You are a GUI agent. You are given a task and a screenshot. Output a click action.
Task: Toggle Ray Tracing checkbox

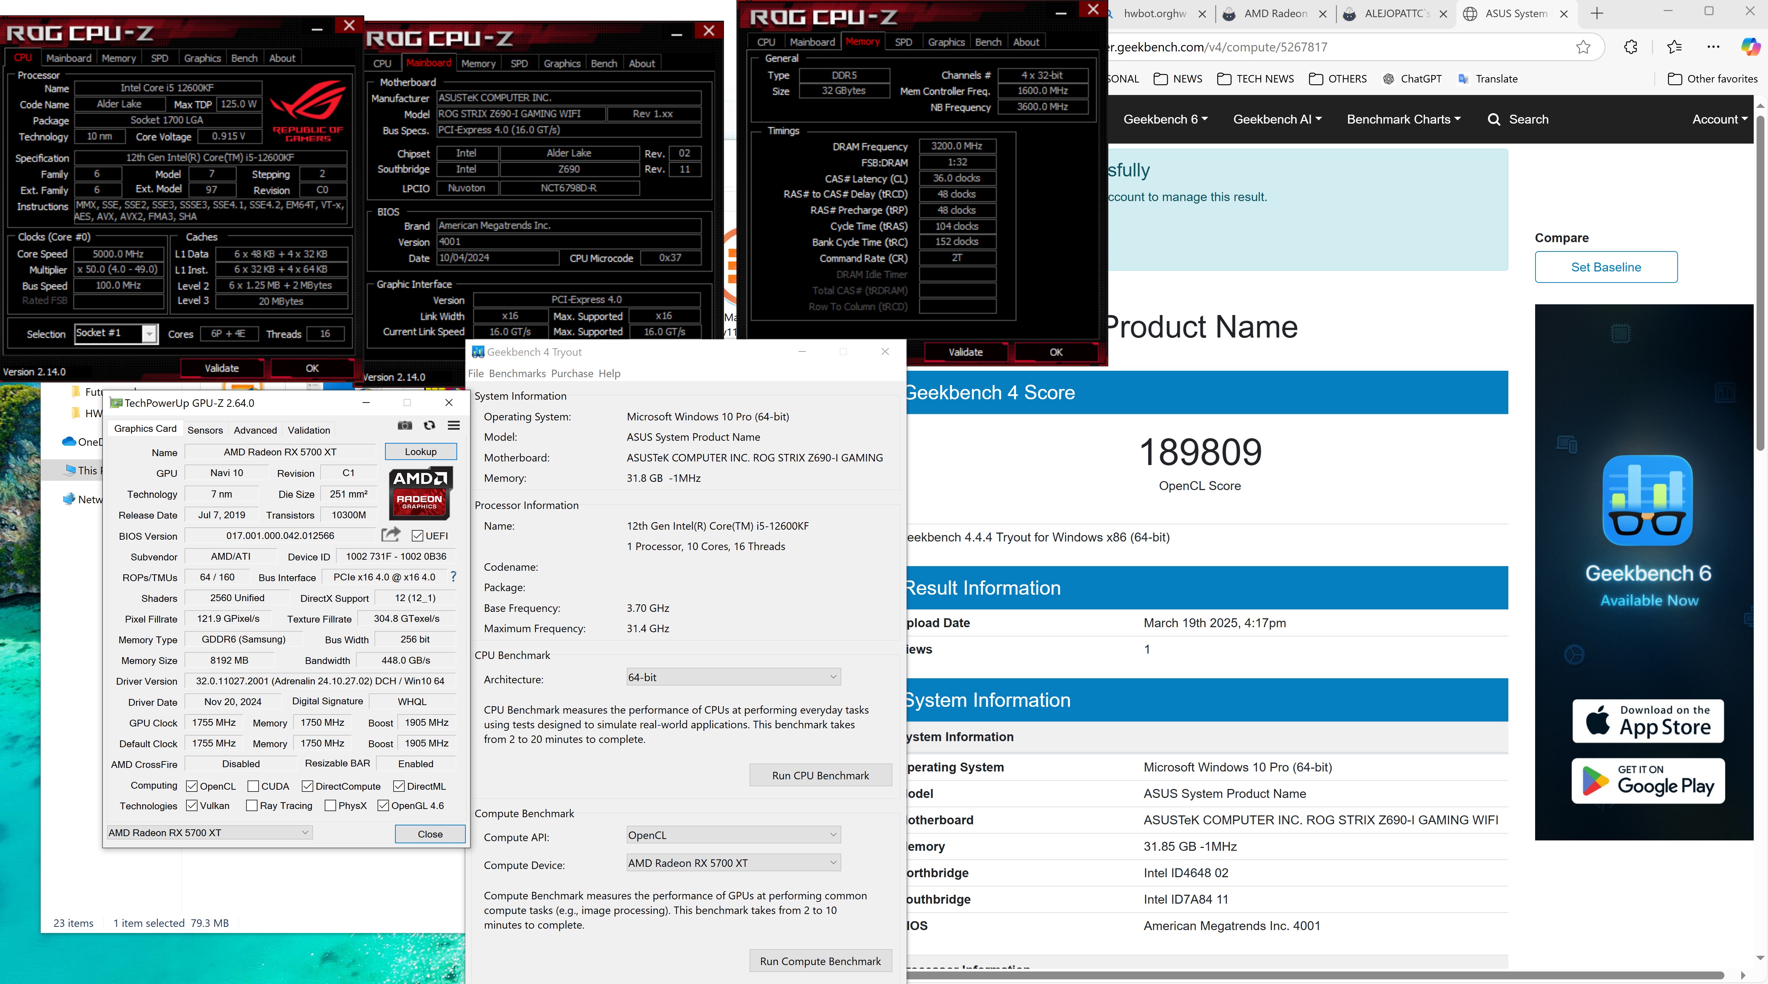(251, 805)
